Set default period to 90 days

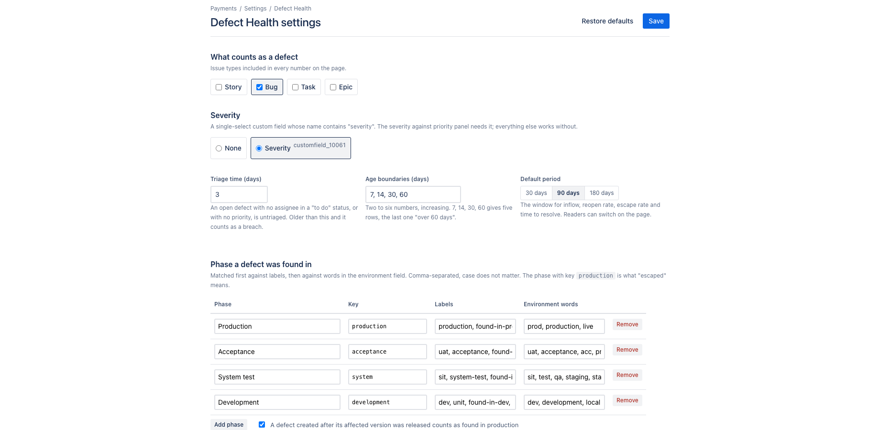[568, 193]
